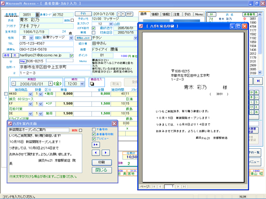266x199 pixels.
Task: Click the last record navigation button
Action: [x=258, y=81]
